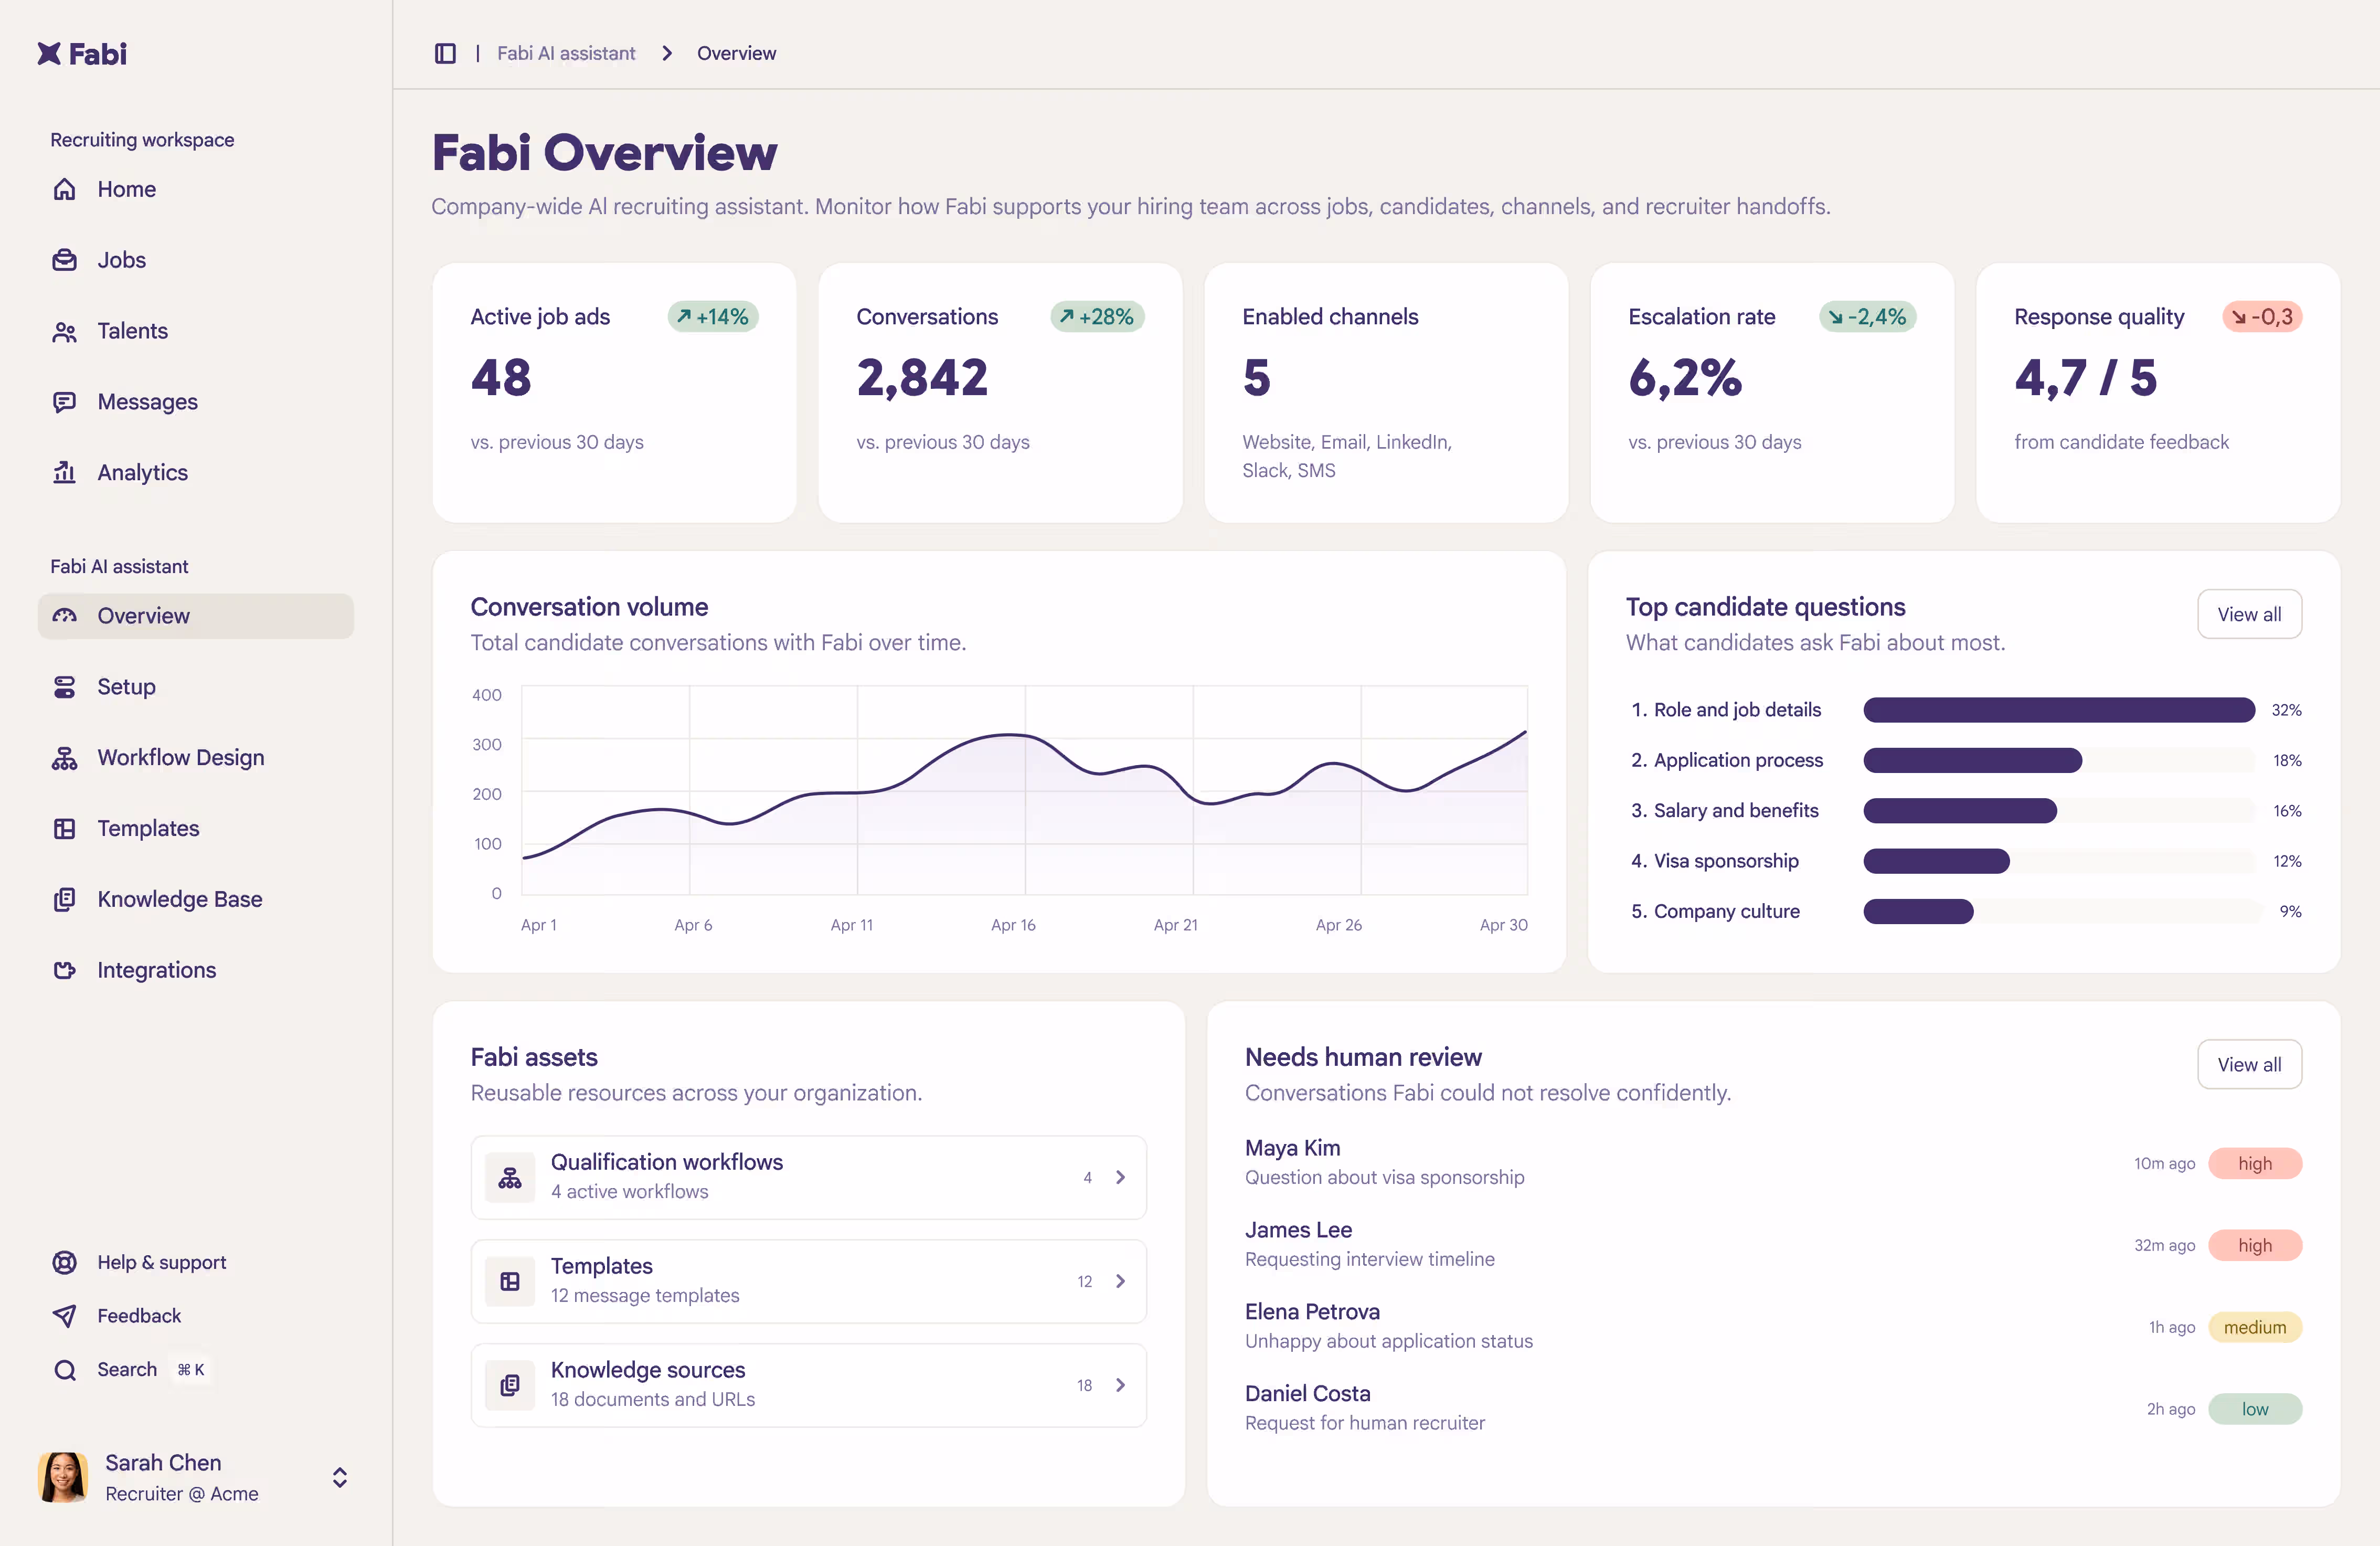Click the Fabi logo
This screenshot has width=2380, height=1546.
coord(82,53)
